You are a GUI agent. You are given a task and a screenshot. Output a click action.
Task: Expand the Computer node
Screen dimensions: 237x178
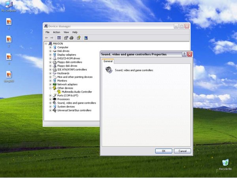[50, 47]
